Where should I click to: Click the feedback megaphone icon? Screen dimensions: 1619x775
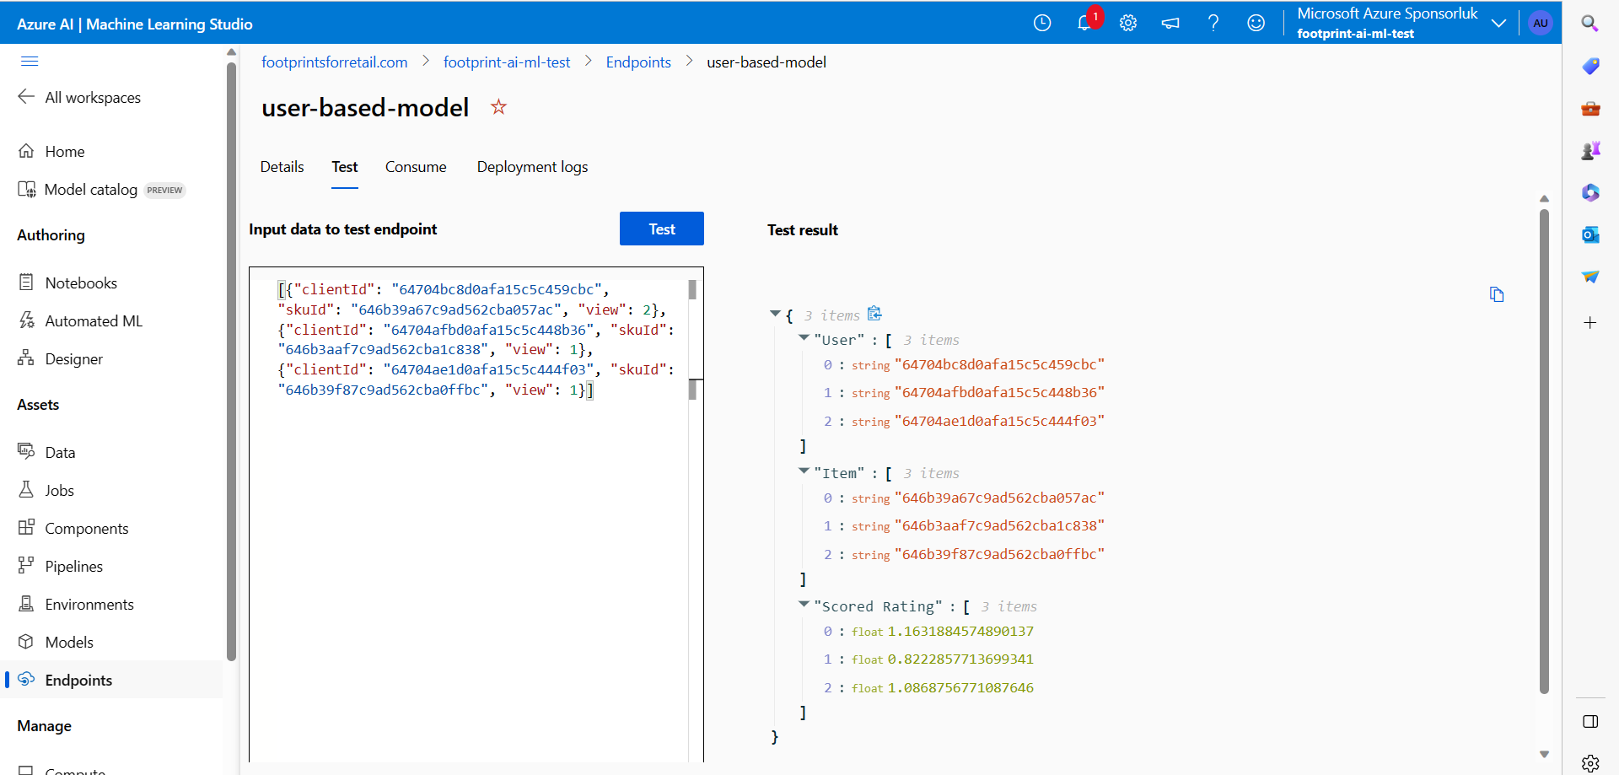coord(1170,23)
